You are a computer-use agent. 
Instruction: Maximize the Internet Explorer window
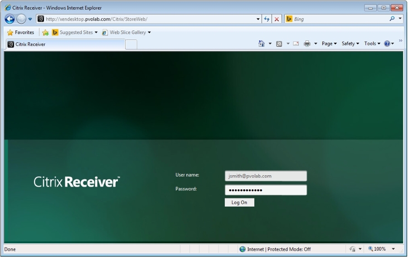point(384,8)
